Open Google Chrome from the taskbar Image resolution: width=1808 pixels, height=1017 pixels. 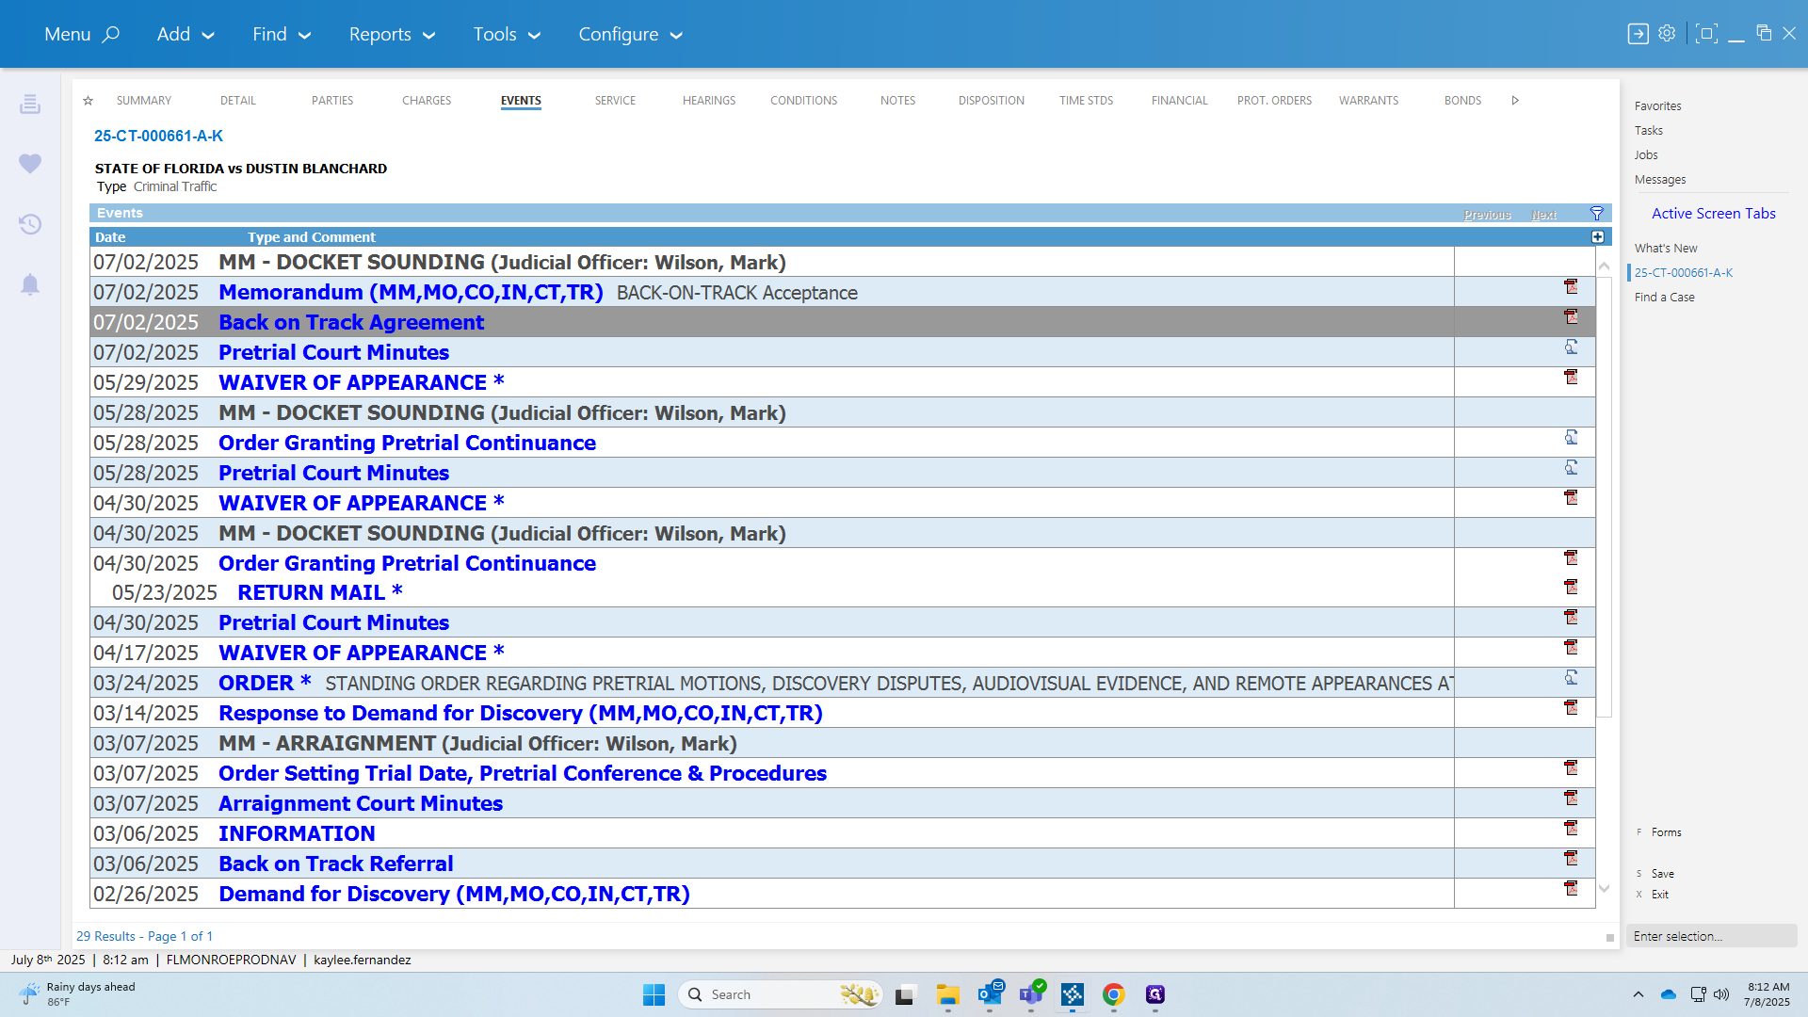(1114, 994)
